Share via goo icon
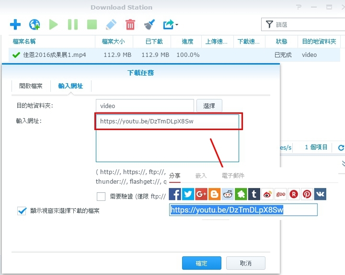The width and height of the screenshot is (345, 275). (x=280, y=194)
